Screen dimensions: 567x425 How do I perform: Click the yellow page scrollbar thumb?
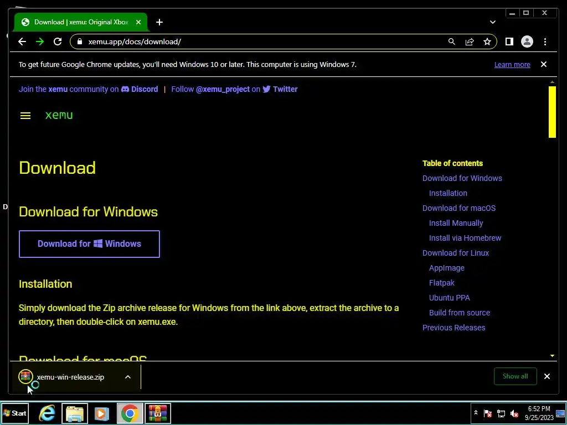click(552, 112)
